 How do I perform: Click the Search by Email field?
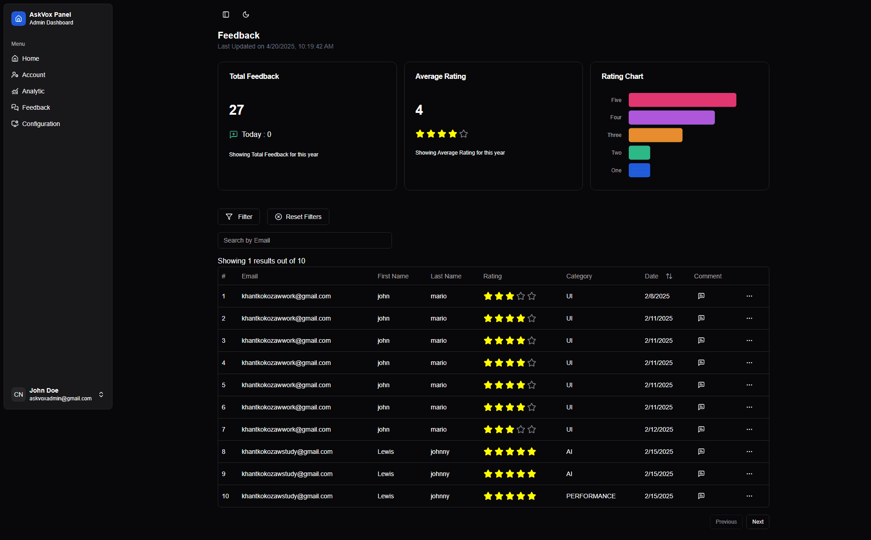click(304, 240)
